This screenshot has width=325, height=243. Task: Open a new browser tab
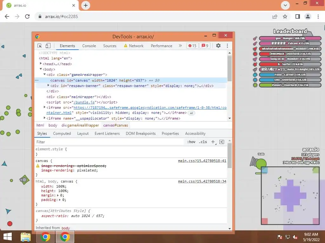[x=86, y=5]
